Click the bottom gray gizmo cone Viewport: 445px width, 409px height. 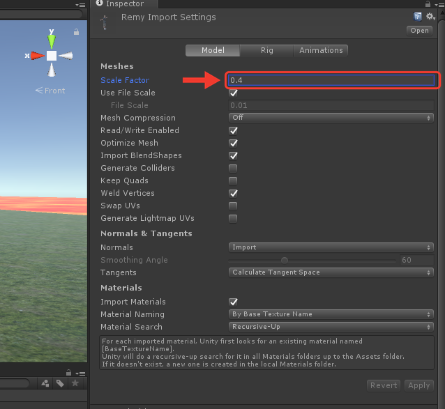[52, 70]
